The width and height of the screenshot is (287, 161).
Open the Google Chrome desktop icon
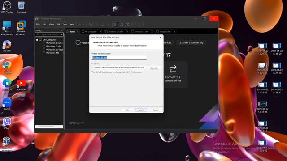tap(7, 67)
